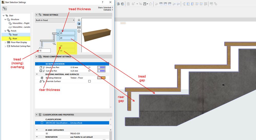Click the Tread Settings panel header icon
This screenshot has height=140, width=256.
pos(40,15)
